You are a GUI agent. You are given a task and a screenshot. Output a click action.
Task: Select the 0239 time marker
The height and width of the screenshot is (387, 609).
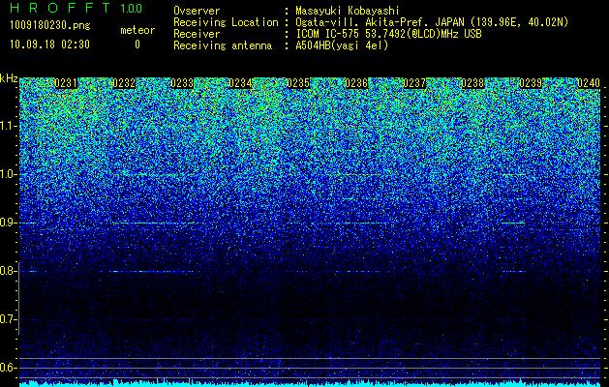(x=531, y=83)
